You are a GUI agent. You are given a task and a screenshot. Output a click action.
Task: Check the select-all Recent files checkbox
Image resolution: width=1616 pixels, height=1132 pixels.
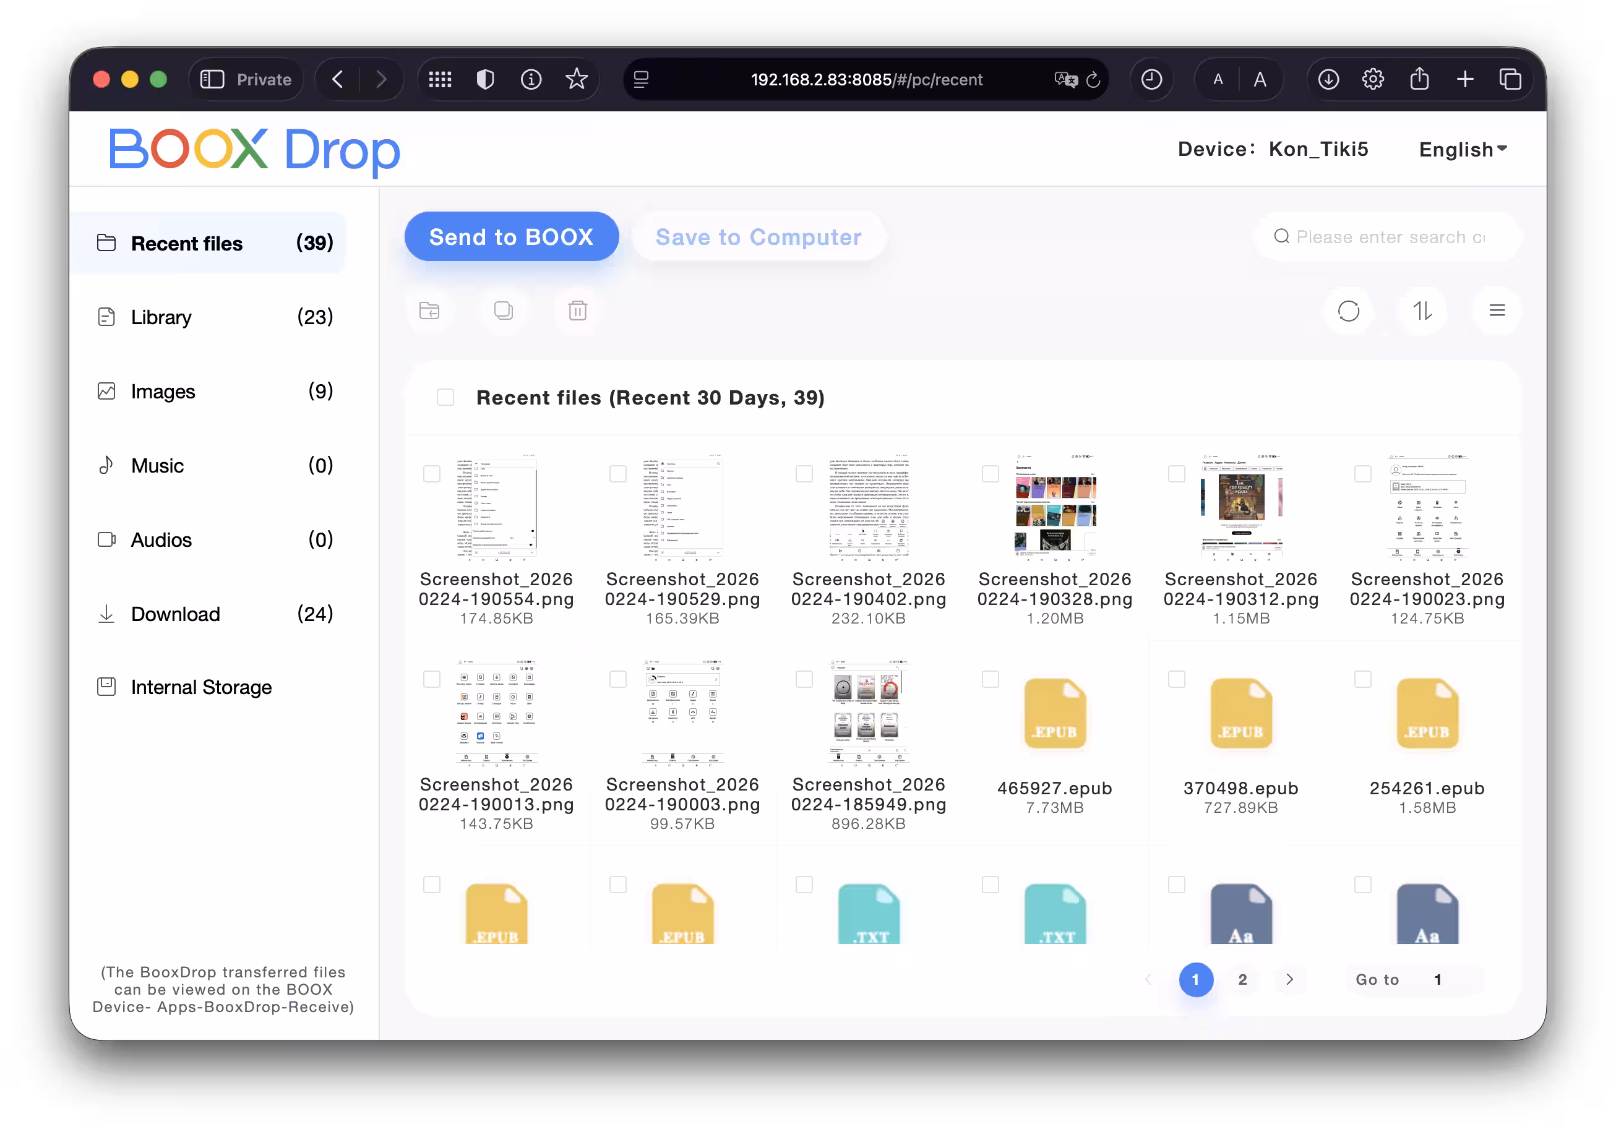tap(445, 398)
